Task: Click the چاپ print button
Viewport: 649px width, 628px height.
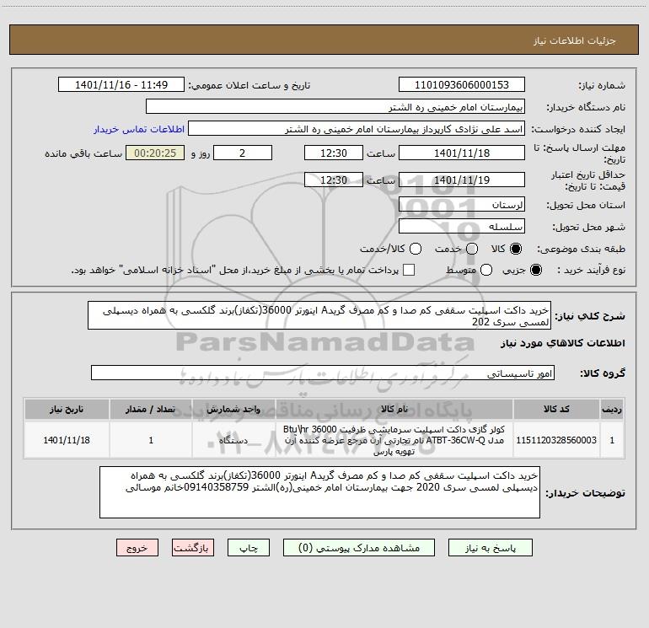Action: coord(249,548)
